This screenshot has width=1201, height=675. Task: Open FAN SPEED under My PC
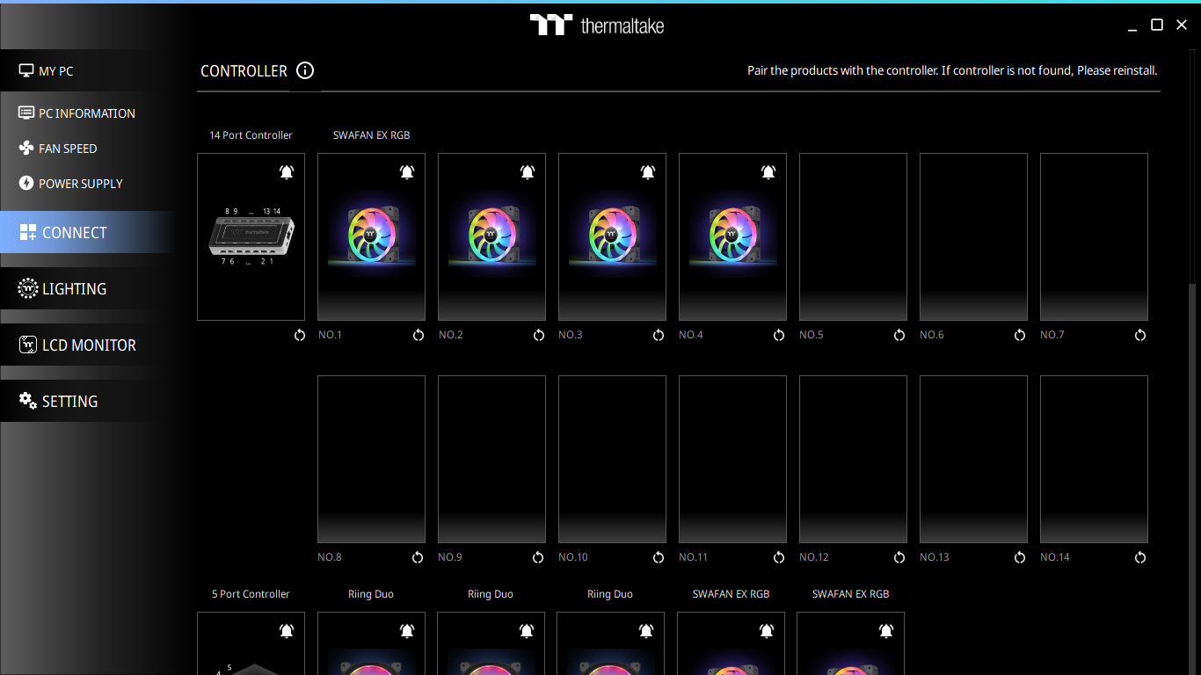68,149
